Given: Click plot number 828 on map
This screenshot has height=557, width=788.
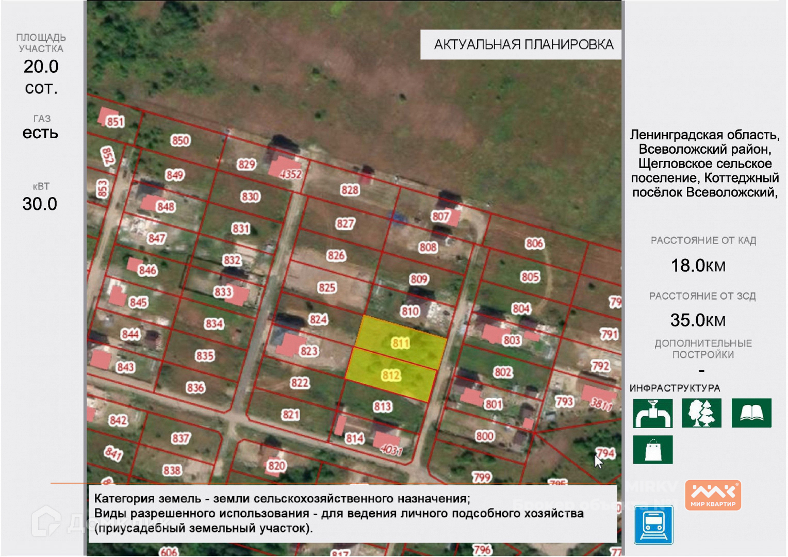Looking at the screenshot, I should click(x=350, y=190).
